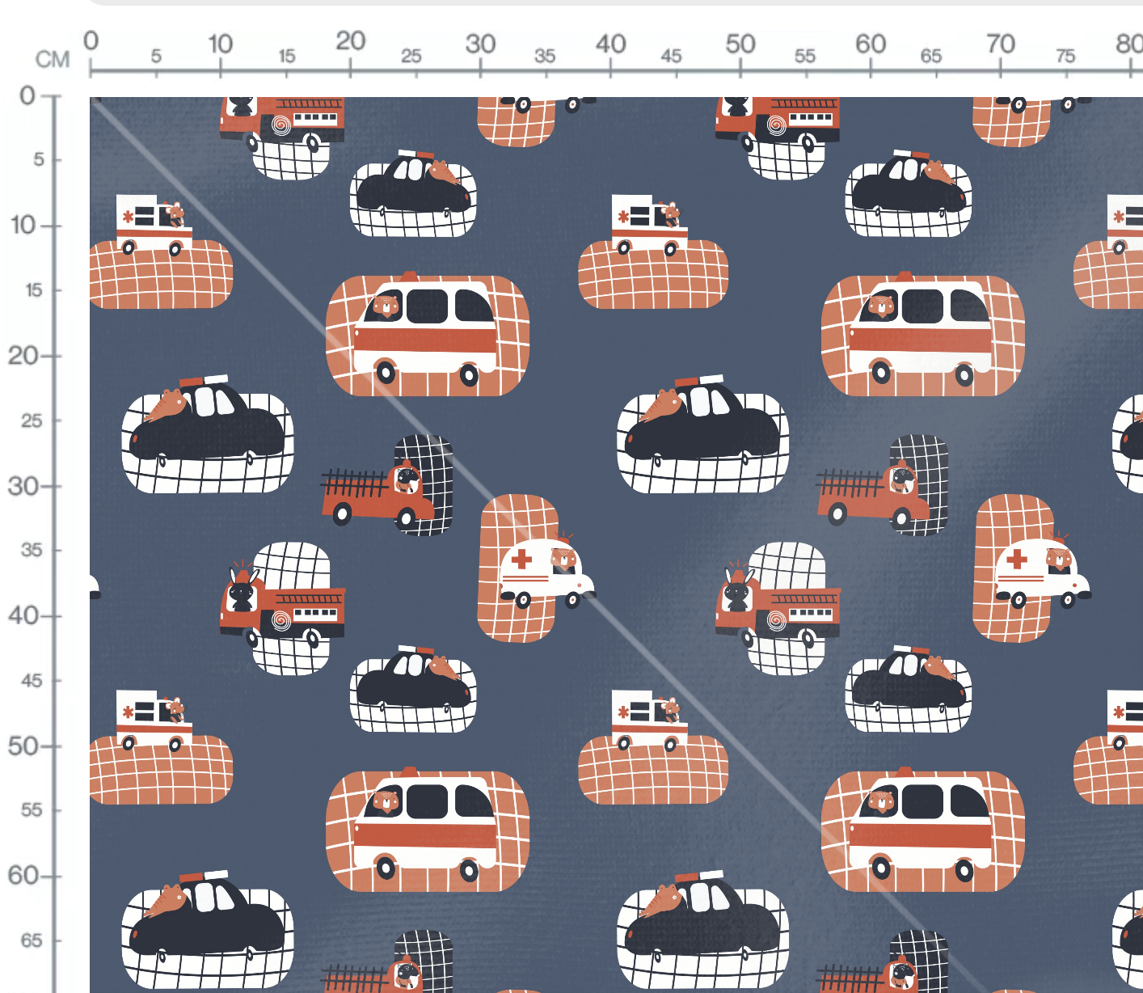1143x993 pixels.
Task: Click the fabric pattern preview image
Action: [x=616, y=545]
